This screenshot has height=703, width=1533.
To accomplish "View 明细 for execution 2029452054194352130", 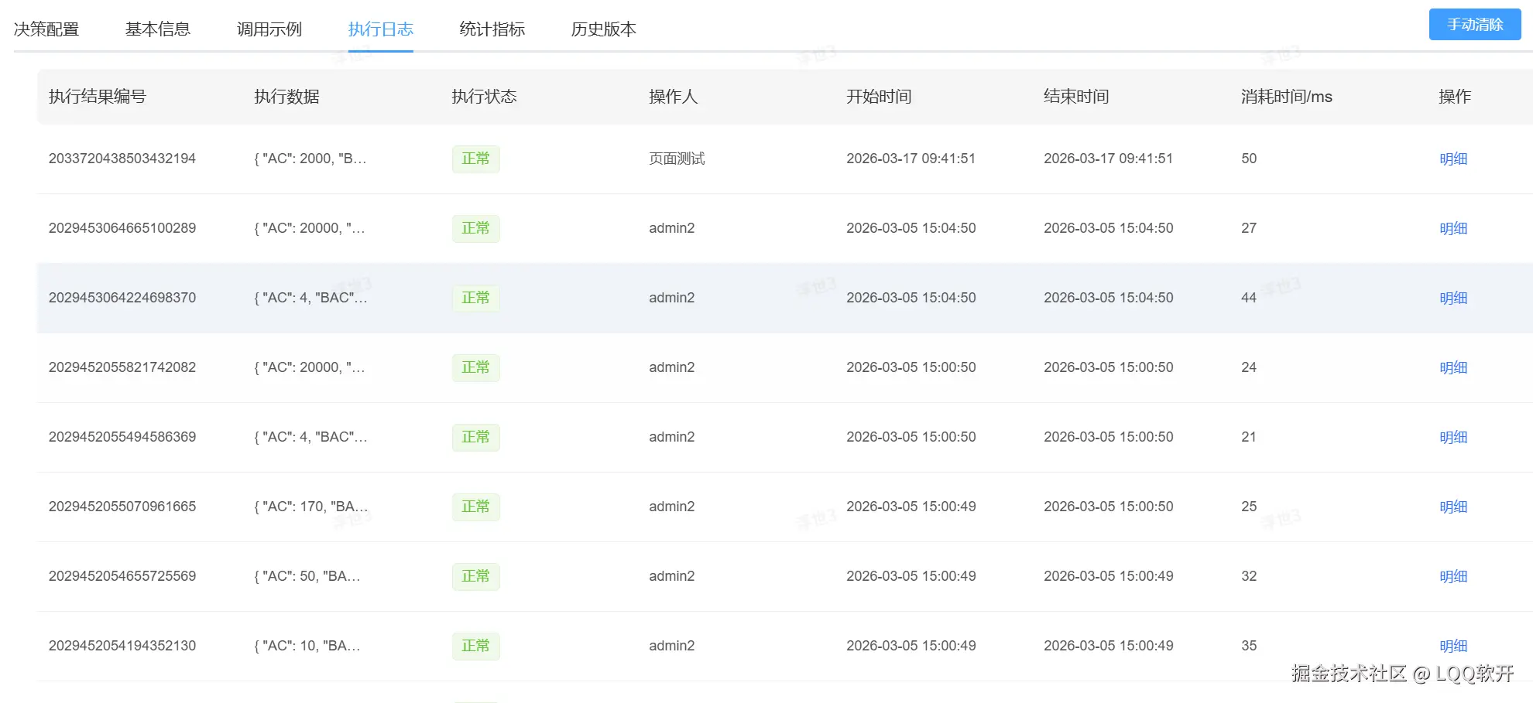I will pos(1453,647).
